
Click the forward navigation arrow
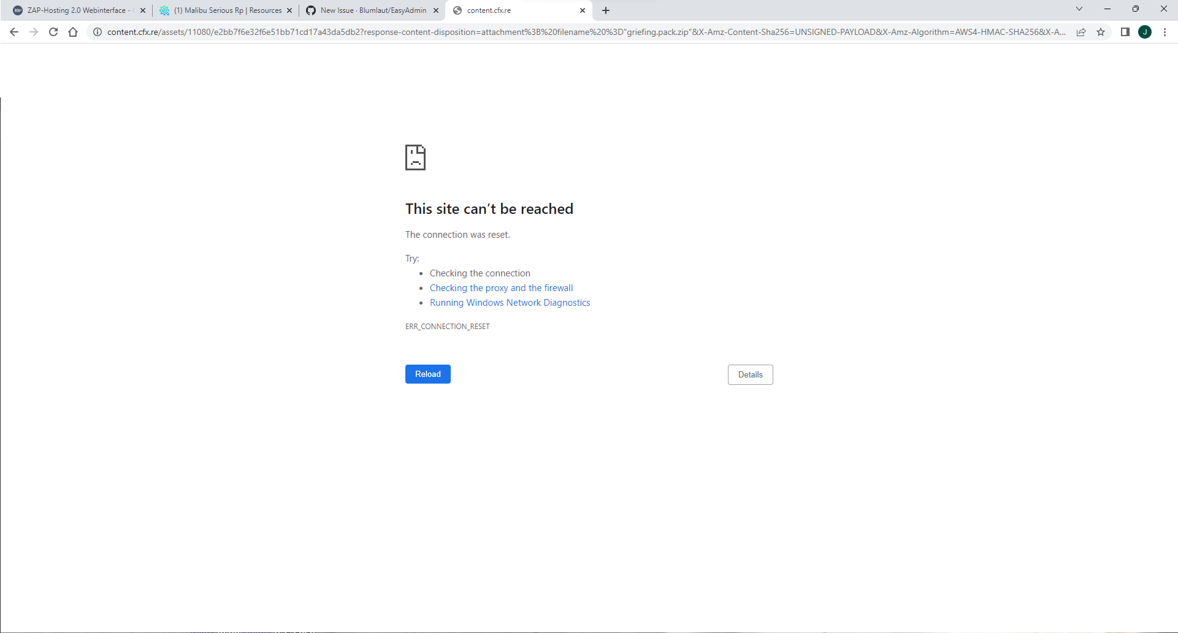pyautogui.click(x=34, y=32)
